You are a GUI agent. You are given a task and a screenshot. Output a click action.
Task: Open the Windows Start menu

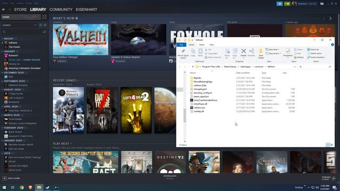coord(4,187)
